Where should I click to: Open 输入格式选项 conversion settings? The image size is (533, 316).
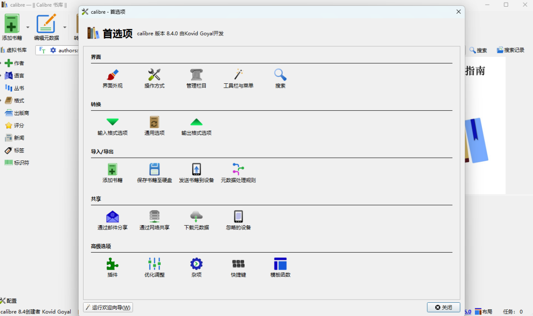112,126
